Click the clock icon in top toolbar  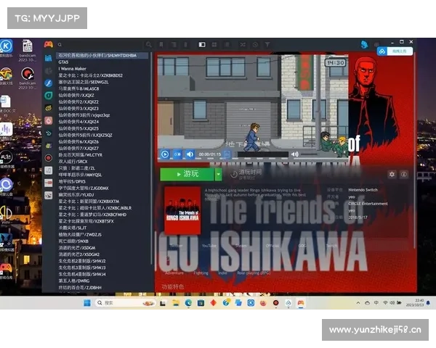click(255, 44)
